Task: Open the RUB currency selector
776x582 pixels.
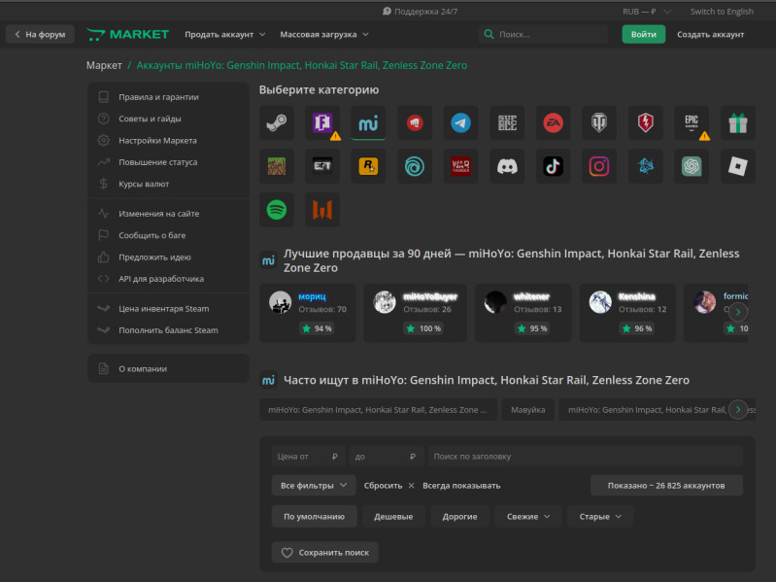Action: (646, 12)
